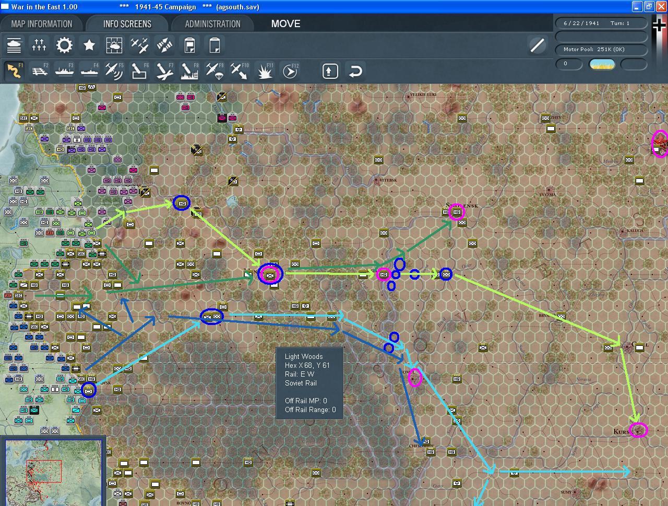The width and height of the screenshot is (668, 506).
Task: Click the value 0 counter field
Action: tap(569, 64)
